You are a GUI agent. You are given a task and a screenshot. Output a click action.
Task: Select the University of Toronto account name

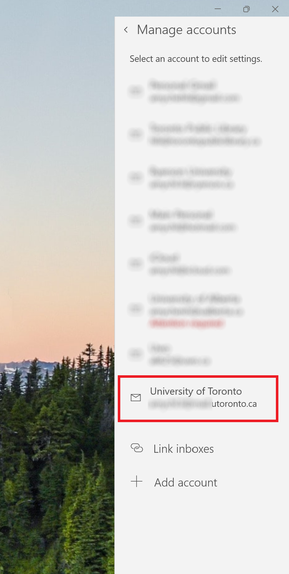tap(196, 391)
